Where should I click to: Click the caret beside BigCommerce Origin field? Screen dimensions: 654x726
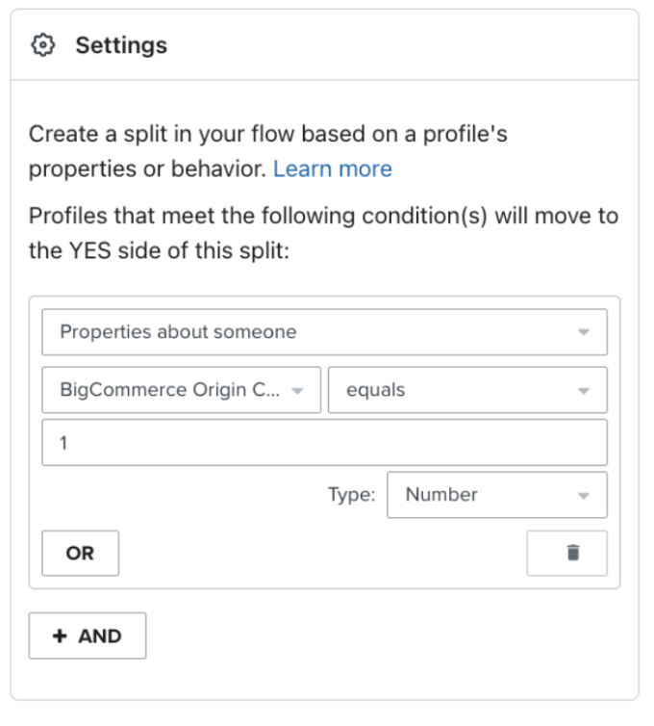click(297, 390)
